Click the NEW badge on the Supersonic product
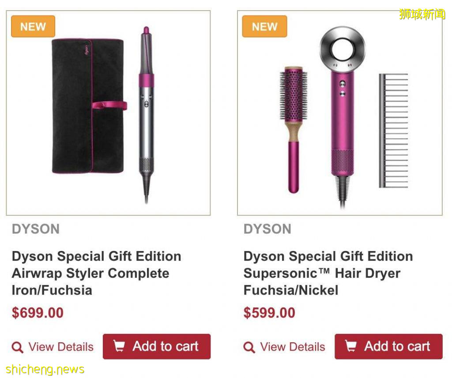Image resolution: width=452 pixels, height=378 pixels. click(264, 26)
